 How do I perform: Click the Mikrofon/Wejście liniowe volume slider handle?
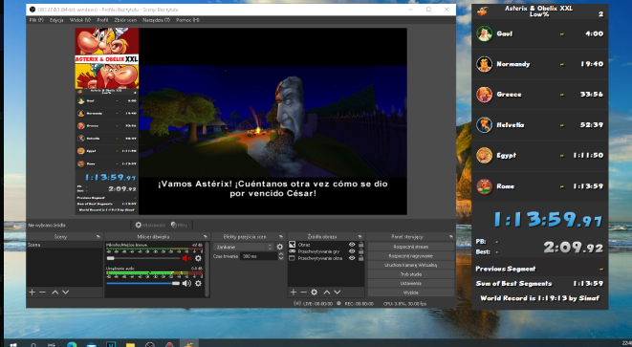click(x=111, y=258)
